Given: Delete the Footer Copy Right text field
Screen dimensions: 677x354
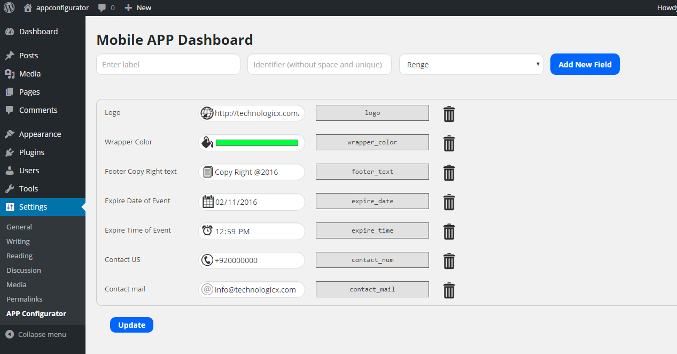Looking at the screenshot, I should 449,173.
